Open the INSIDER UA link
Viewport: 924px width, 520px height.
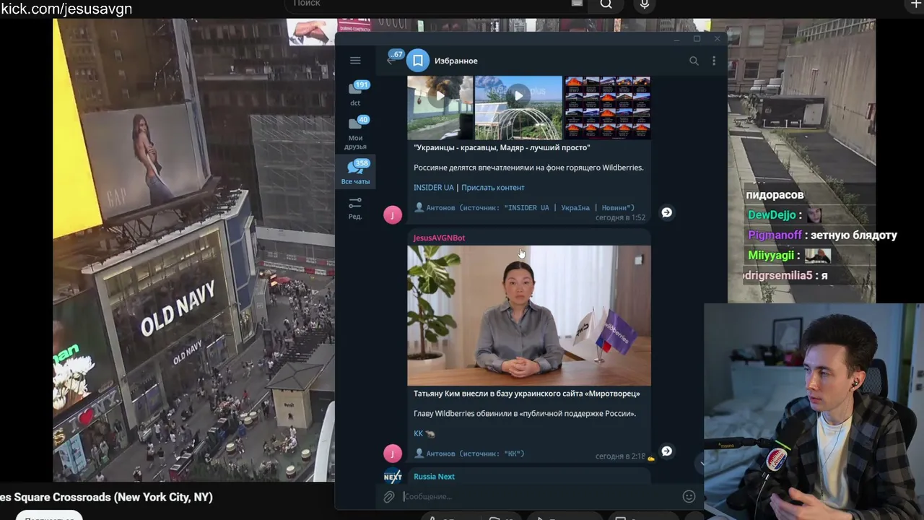(434, 188)
